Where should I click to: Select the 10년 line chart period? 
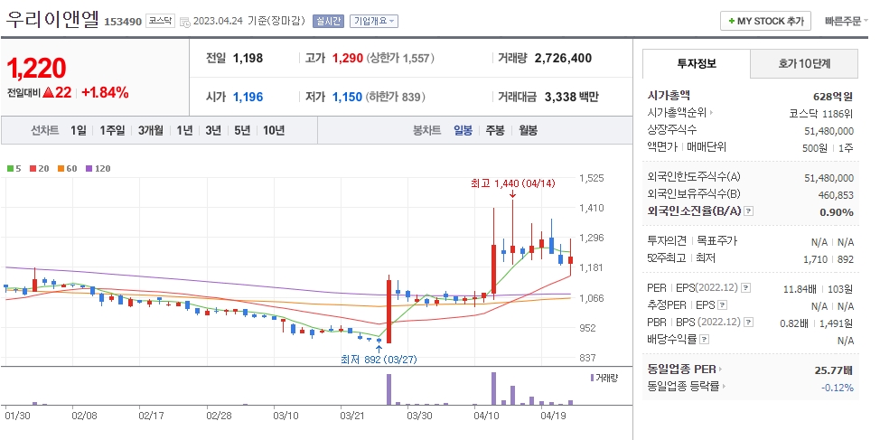(x=274, y=131)
